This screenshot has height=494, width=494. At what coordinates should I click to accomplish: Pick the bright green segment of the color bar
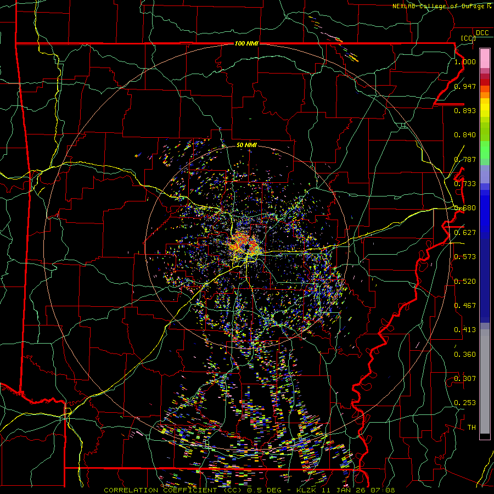[485, 150]
